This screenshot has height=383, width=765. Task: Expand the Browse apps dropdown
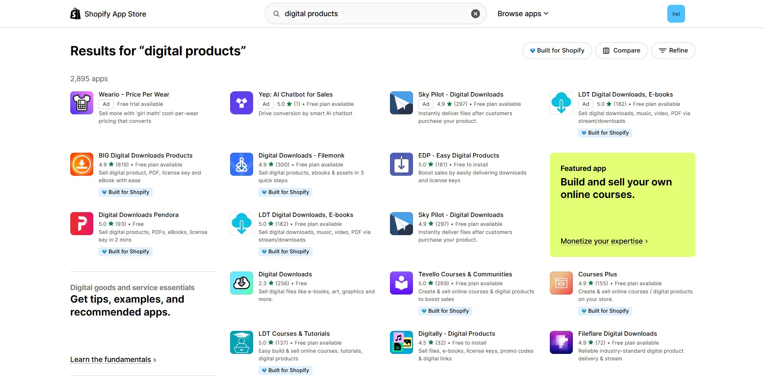pos(522,13)
